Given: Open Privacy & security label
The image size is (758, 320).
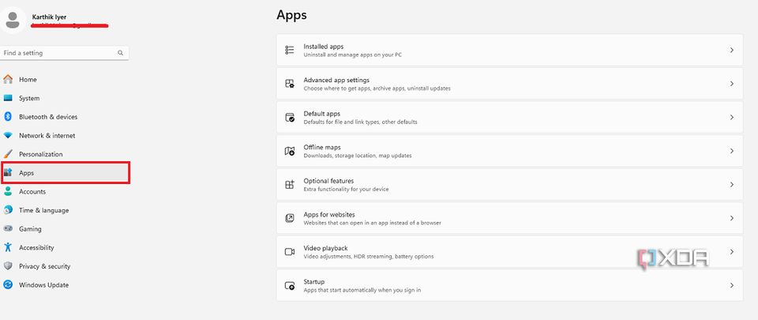Looking at the screenshot, I should [44, 266].
